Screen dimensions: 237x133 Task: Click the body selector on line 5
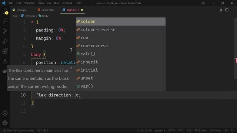coord(36,54)
